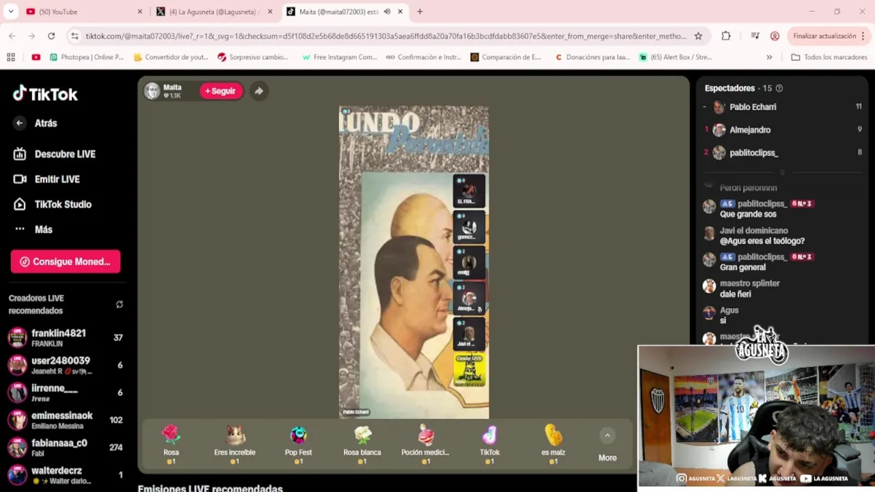The height and width of the screenshot is (492, 875).
Task: Refresh recommended LIVE creators list
Action: pos(120,304)
